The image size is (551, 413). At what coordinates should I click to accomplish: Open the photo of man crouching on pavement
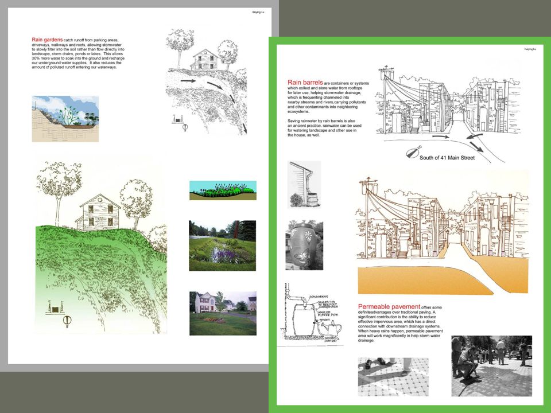click(x=492, y=366)
